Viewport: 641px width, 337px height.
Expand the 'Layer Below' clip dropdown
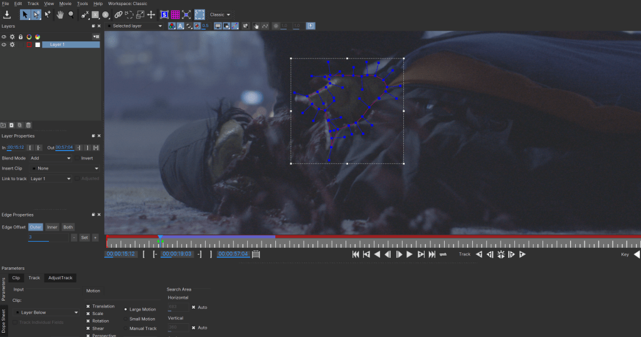[47, 312]
